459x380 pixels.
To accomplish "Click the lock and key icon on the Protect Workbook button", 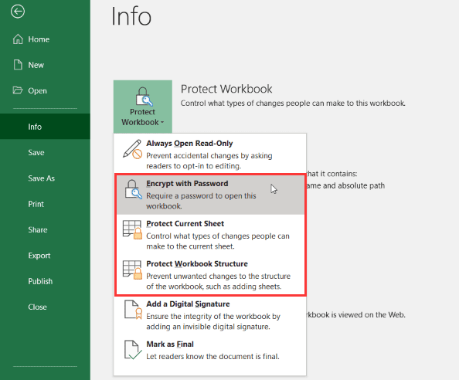I will pos(144,97).
